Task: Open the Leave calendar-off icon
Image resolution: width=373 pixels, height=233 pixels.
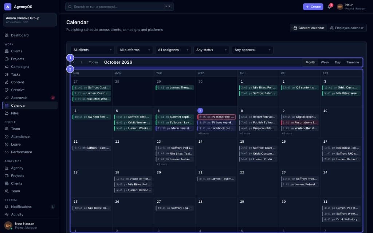Action: coord(7,144)
